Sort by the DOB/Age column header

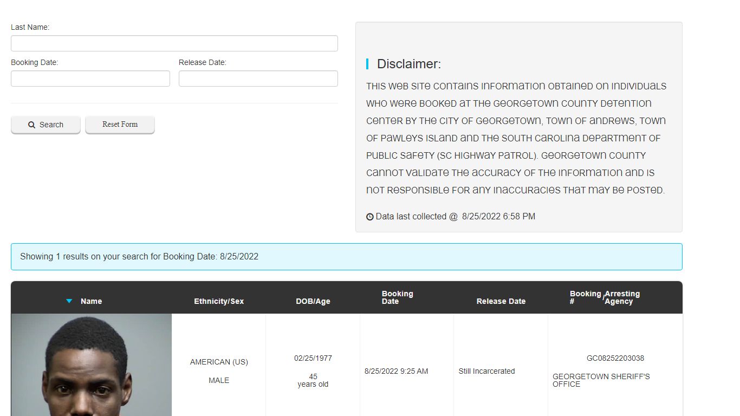313,301
